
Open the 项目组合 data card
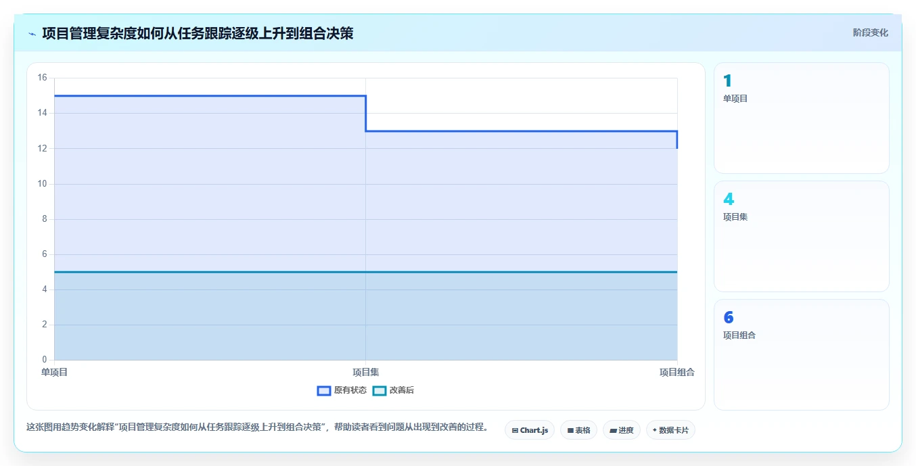[801, 354]
